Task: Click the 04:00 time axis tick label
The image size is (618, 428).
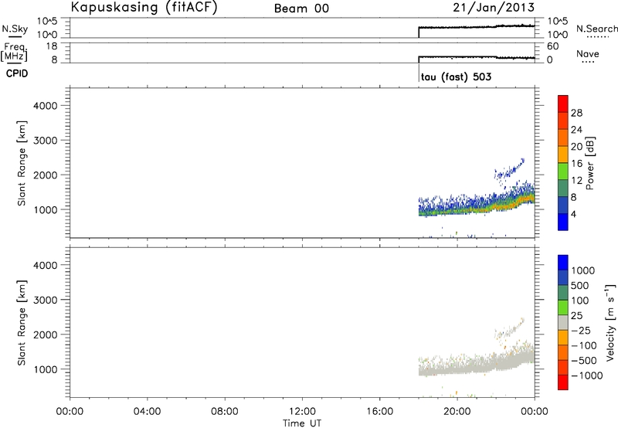Action: pos(147,412)
